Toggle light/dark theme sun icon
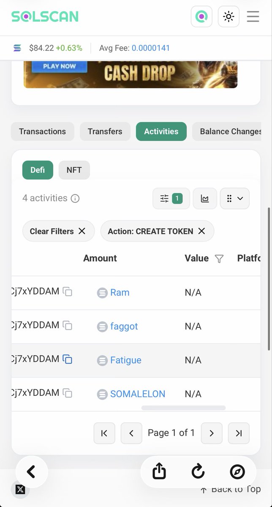 (228, 16)
